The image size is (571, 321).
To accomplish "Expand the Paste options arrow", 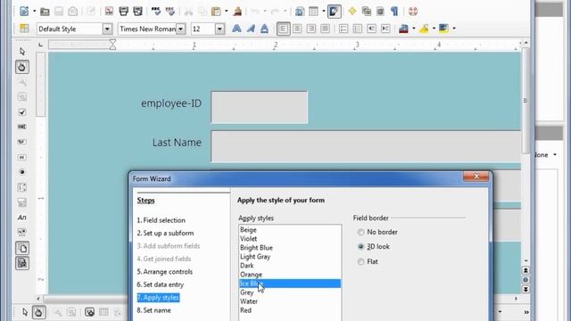I will tap(226, 12).
